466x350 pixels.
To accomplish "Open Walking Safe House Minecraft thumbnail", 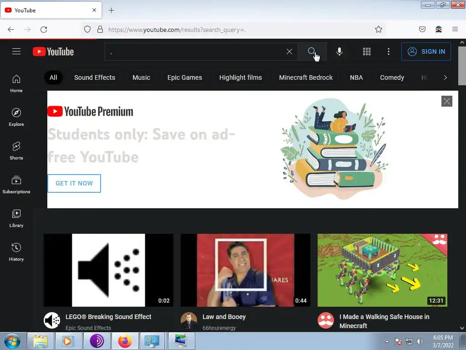I will point(382,270).
